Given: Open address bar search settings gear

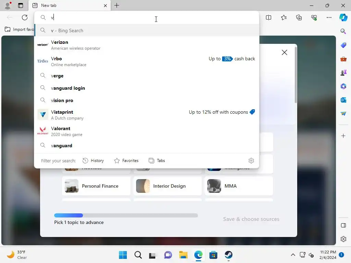Looking at the screenshot, I should click(x=251, y=161).
